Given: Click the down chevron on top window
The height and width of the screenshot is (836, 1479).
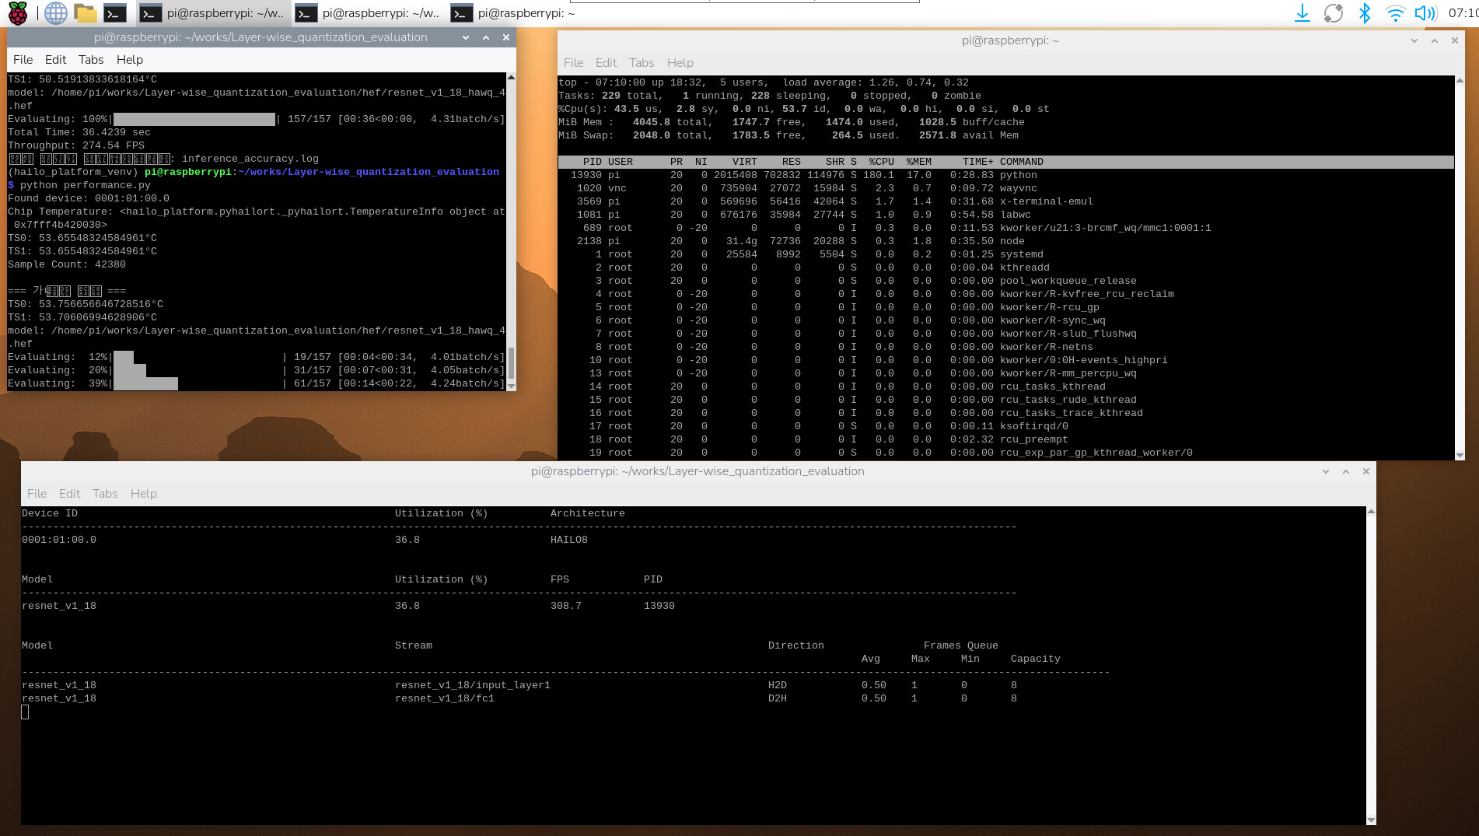Looking at the screenshot, I should point(1414,40).
